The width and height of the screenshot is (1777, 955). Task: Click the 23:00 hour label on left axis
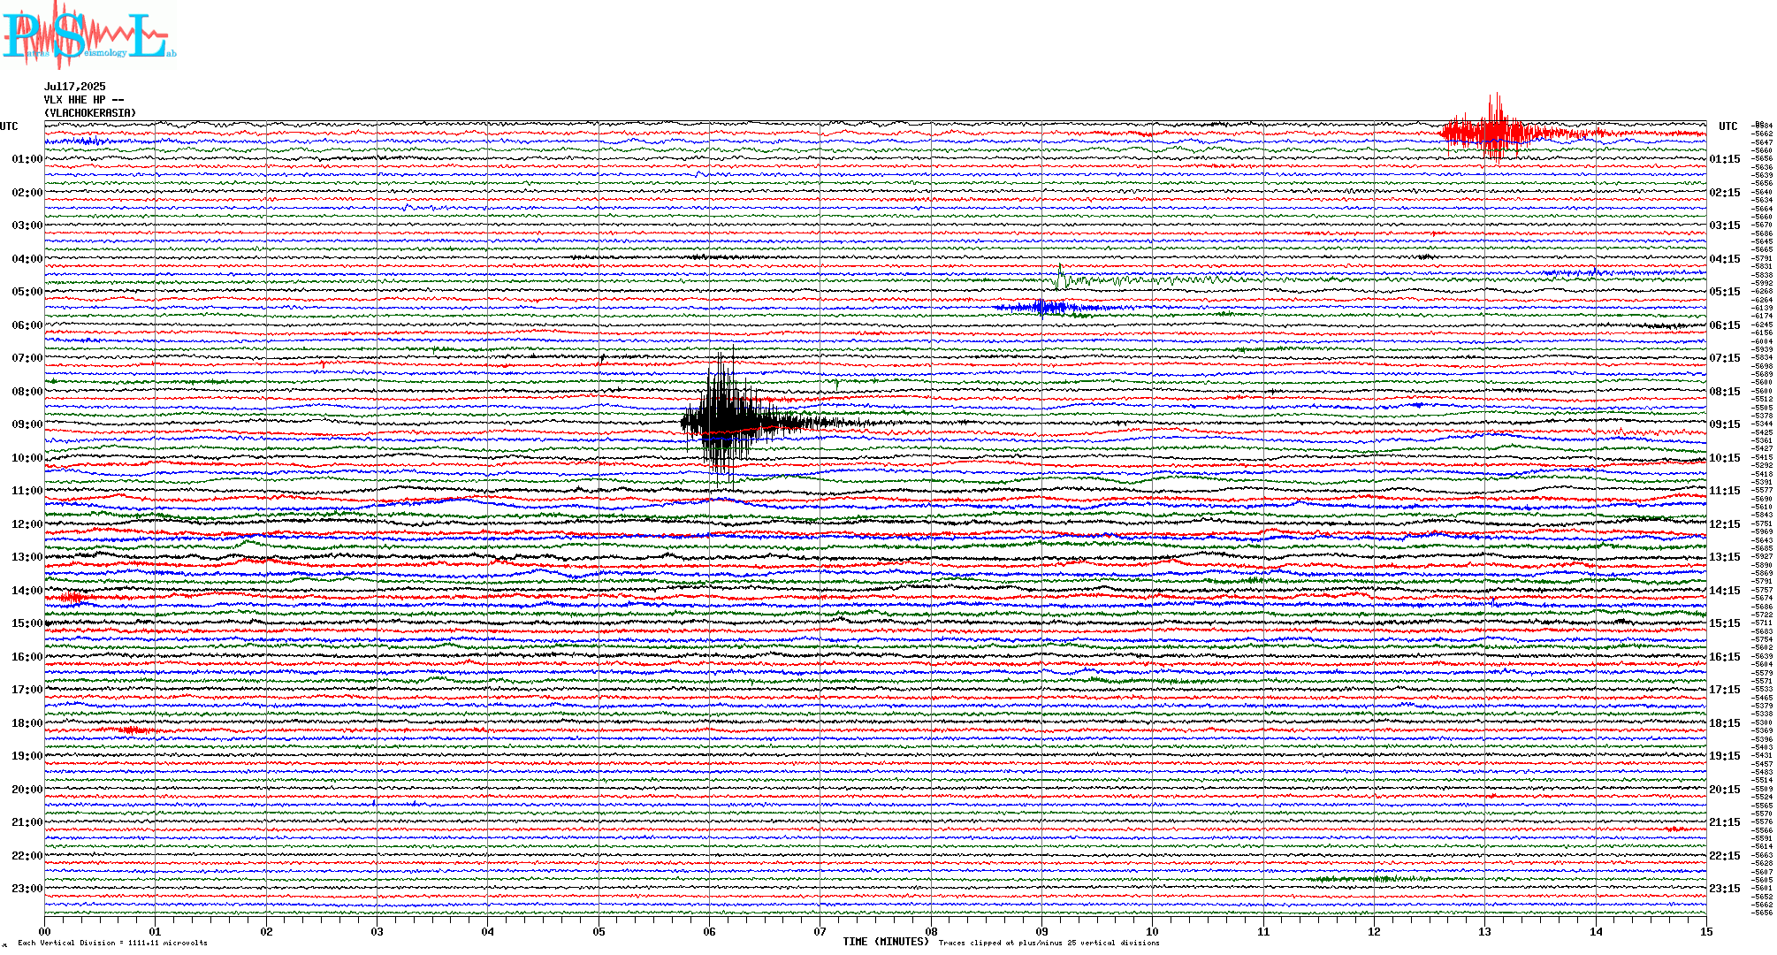click(27, 889)
